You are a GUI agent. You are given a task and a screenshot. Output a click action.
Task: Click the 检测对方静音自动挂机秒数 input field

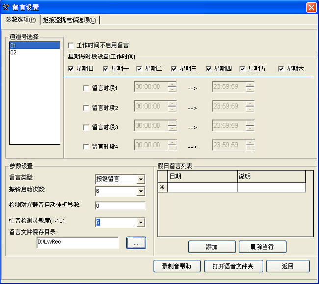[120, 206]
